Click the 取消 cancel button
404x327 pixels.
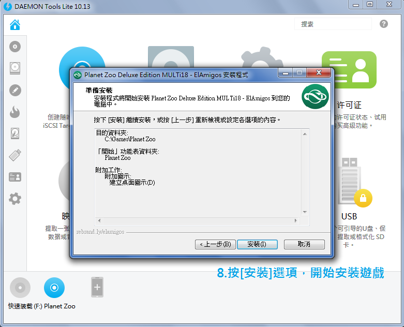304,244
